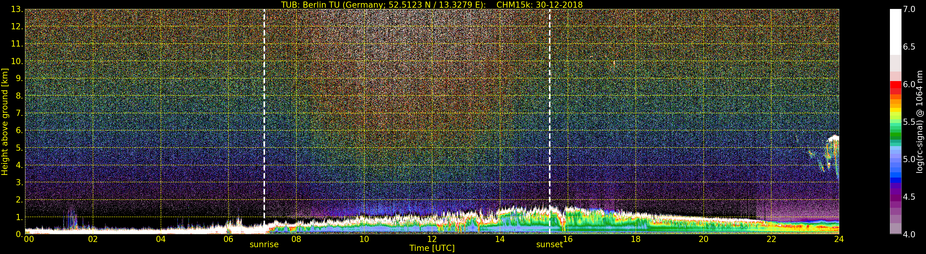Click the '13.' height axis tick label
926x254 pixels.
(17, 9)
